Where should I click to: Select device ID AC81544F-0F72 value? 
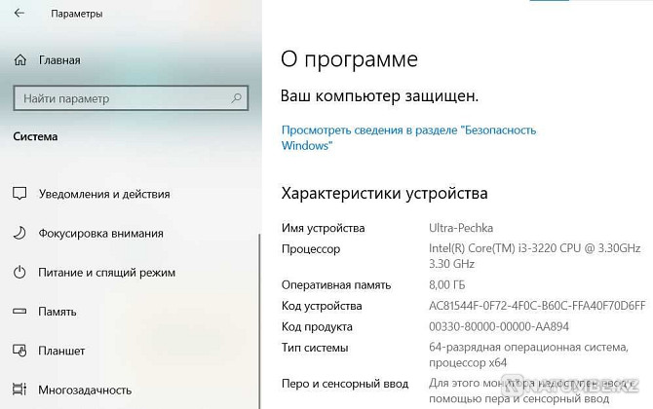(x=537, y=306)
